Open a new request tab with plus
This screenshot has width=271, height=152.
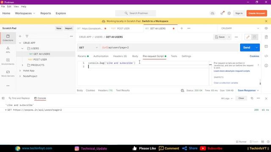pos(182,28)
